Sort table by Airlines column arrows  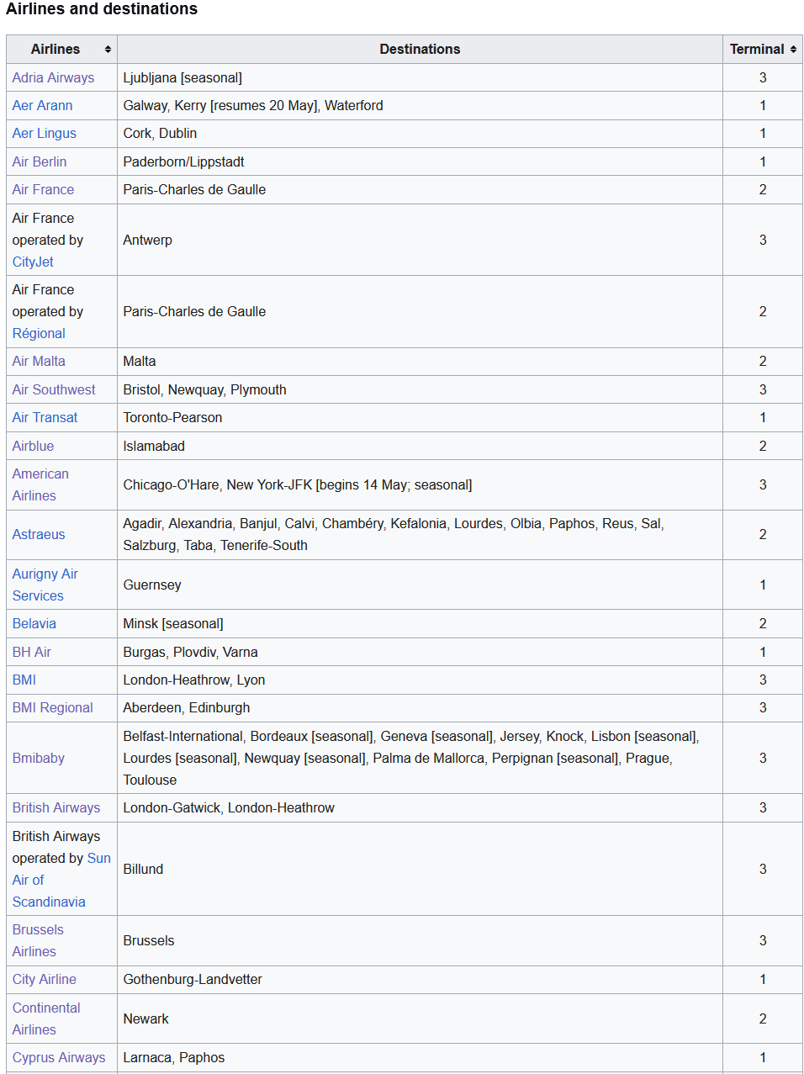tap(108, 50)
